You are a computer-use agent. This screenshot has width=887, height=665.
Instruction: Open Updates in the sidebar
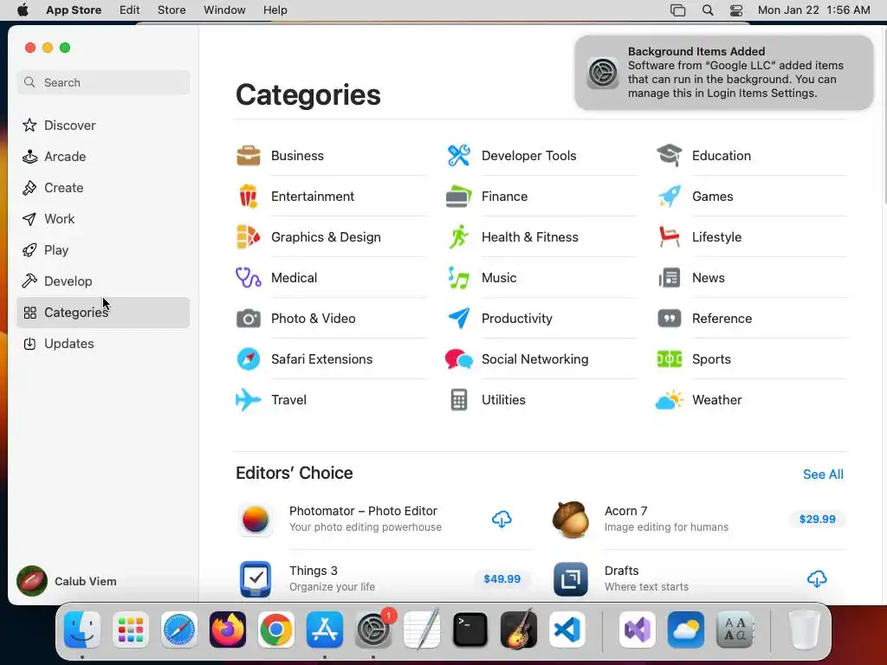pyautogui.click(x=103, y=344)
